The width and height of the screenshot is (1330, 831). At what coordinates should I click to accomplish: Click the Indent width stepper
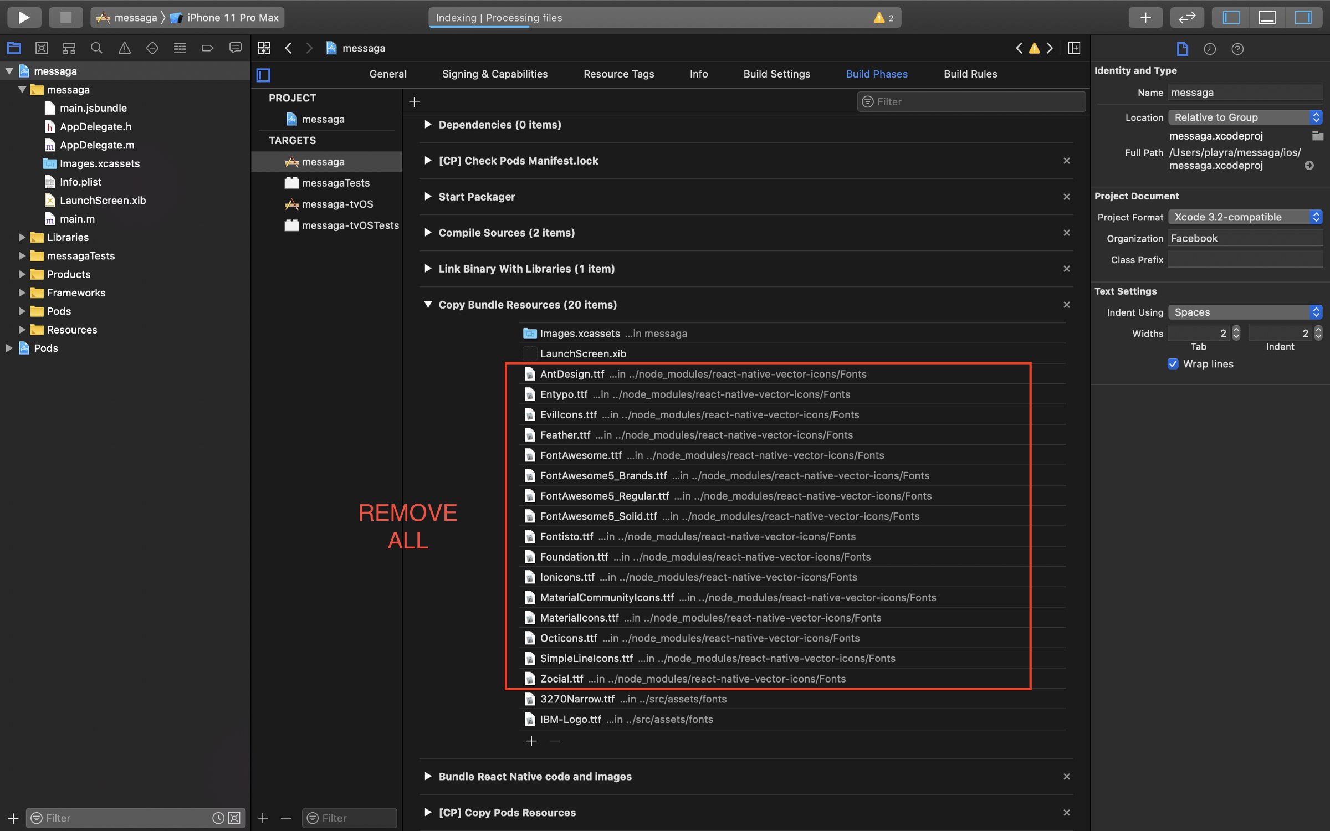[1318, 333]
